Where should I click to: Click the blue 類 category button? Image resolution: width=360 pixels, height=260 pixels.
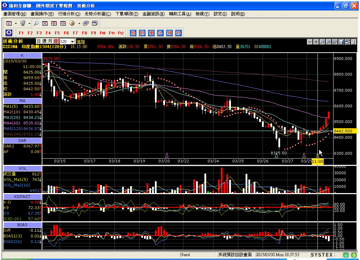pyautogui.click(x=169, y=33)
